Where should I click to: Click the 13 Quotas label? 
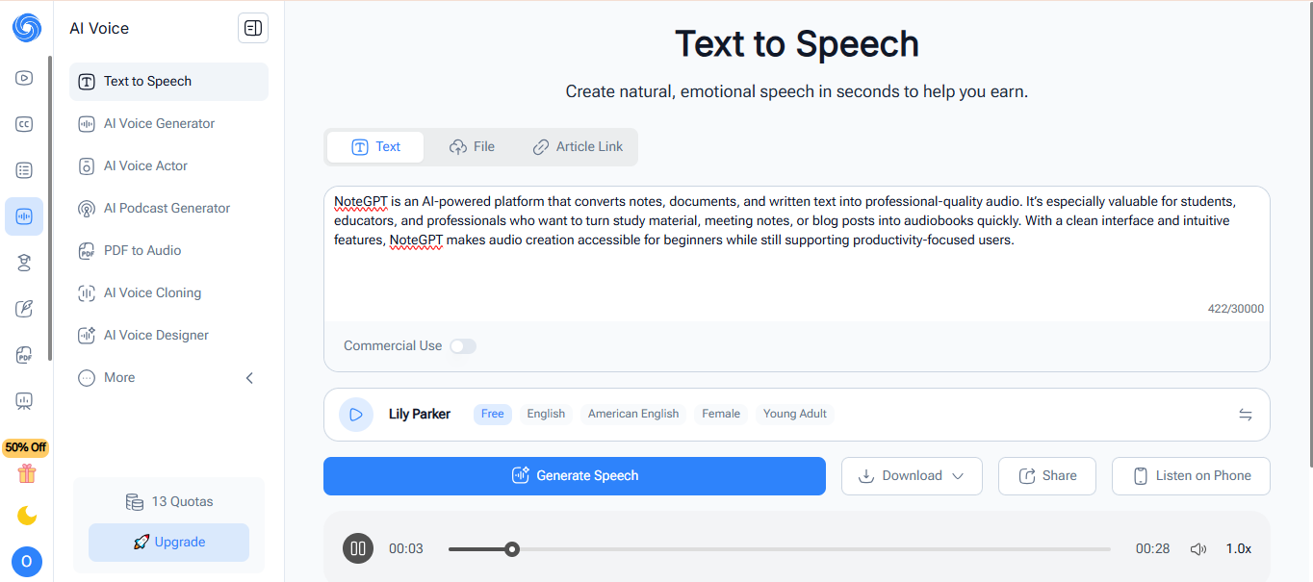(182, 501)
